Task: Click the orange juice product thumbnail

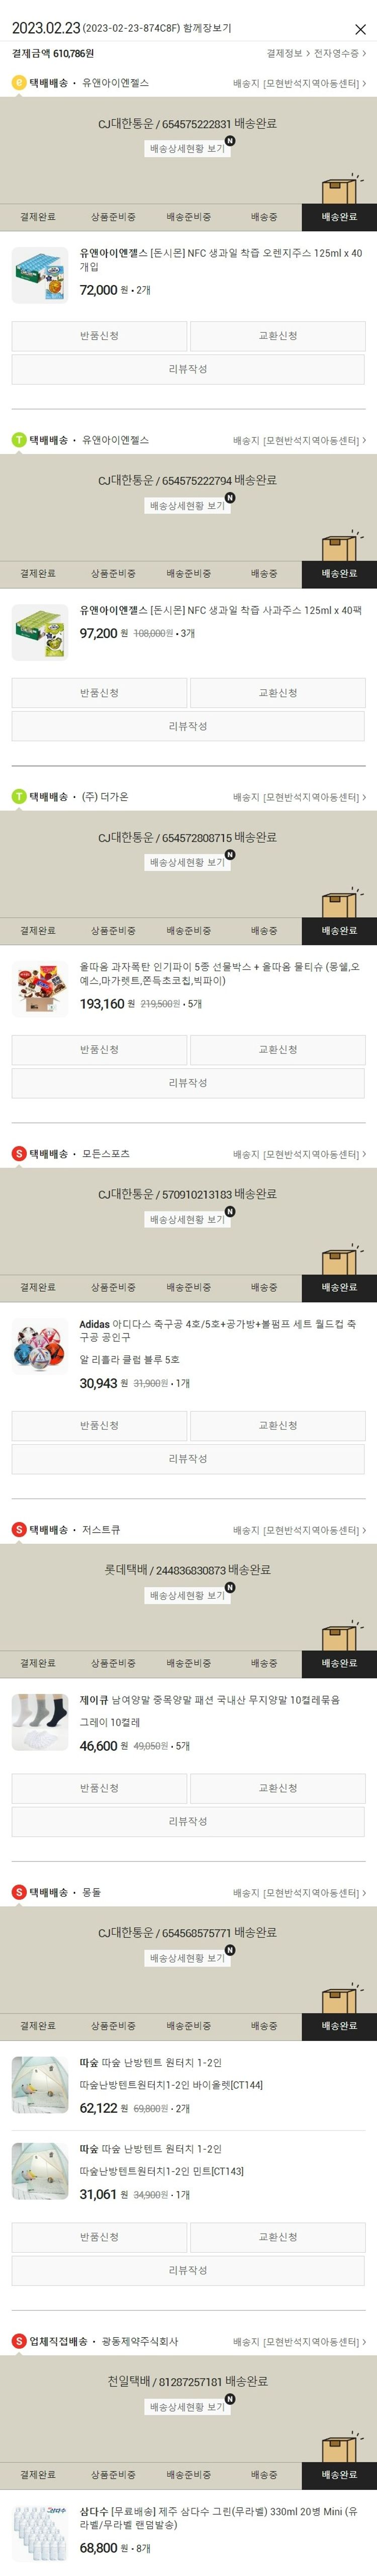Action: 40,275
